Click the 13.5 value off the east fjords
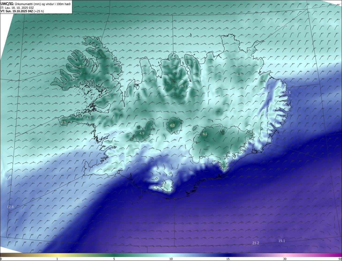 (x=287, y=93)
